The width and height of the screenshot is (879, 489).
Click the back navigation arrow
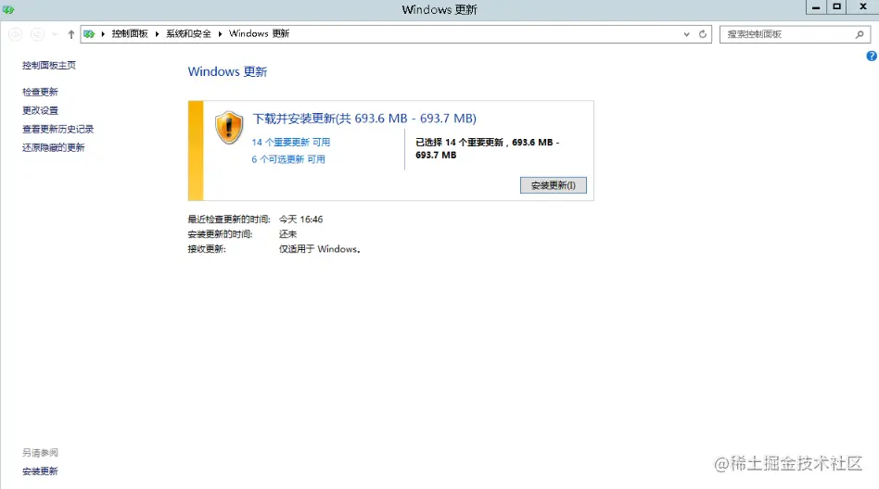click(x=15, y=34)
